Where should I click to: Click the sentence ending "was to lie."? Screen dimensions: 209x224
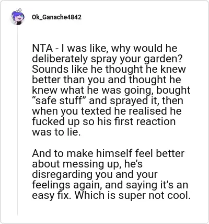point(56,132)
